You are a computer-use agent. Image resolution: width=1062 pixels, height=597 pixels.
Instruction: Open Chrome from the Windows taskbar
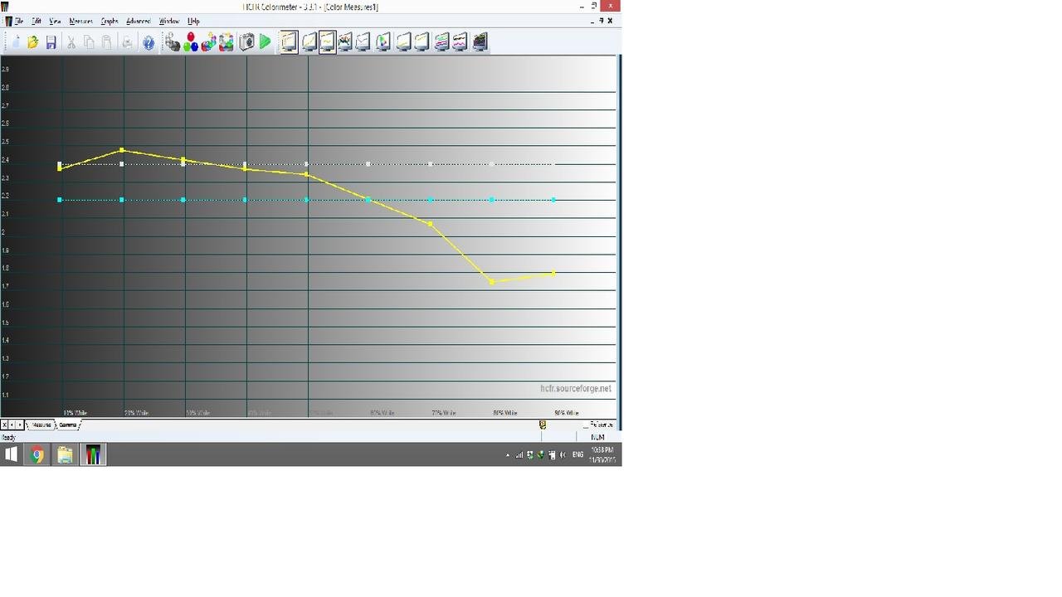(37, 454)
